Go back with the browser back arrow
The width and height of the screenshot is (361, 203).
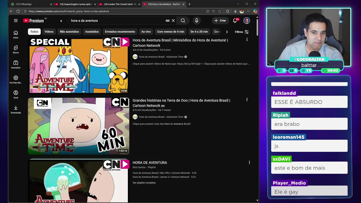11,11
